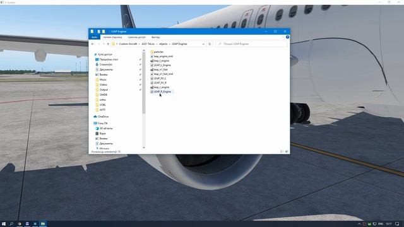Open Videos under This PC

click(100, 134)
